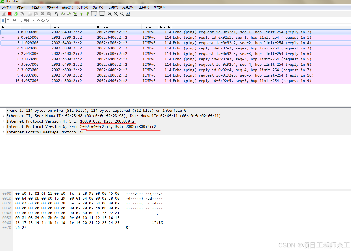The width and height of the screenshot is (351, 251).
Task: Open the 视图(V) menu
Action: pyautogui.click(x=37, y=7)
